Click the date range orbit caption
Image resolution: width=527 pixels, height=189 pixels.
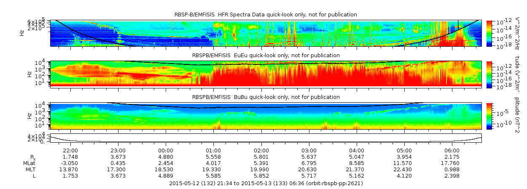coord(266,184)
